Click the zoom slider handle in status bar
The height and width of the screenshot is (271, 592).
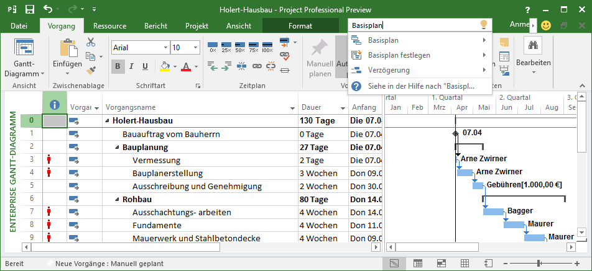539,263
